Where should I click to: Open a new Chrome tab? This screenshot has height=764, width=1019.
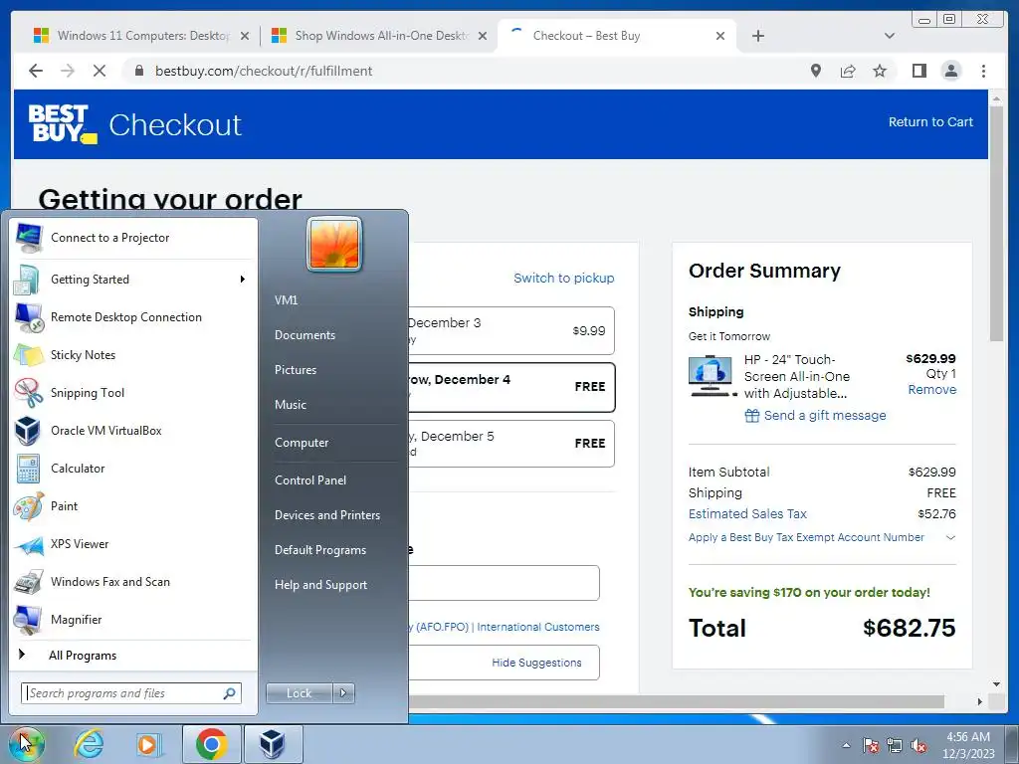[757, 36]
